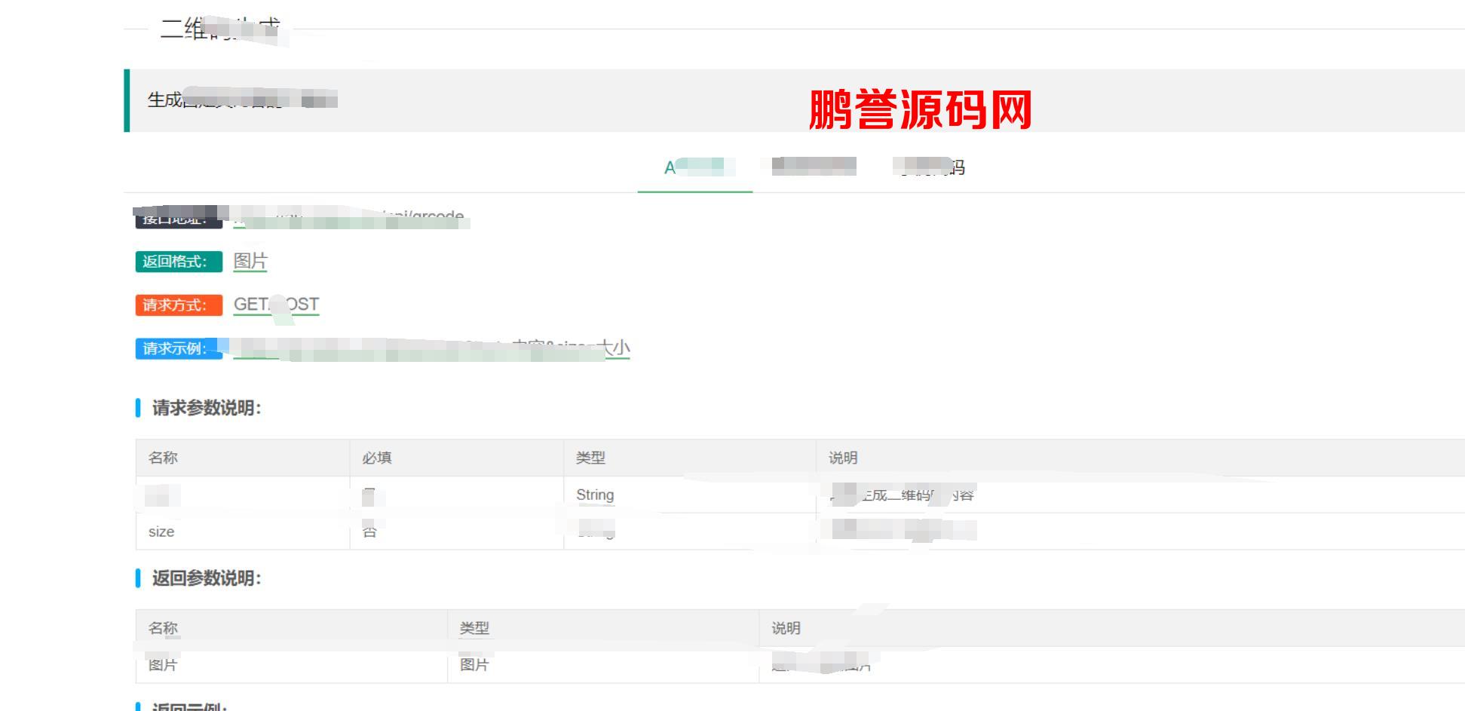
Task: Click the orange 请求方式 badge
Action: [x=179, y=305]
